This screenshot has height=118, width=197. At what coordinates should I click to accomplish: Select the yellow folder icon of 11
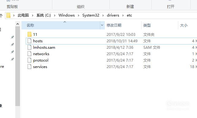(29, 34)
